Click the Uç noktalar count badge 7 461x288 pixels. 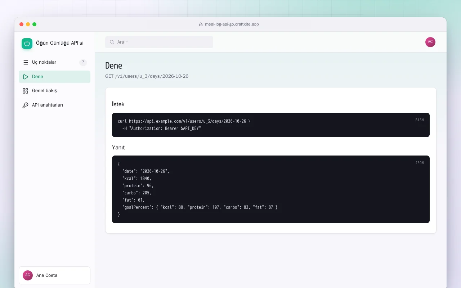(83, 62)
